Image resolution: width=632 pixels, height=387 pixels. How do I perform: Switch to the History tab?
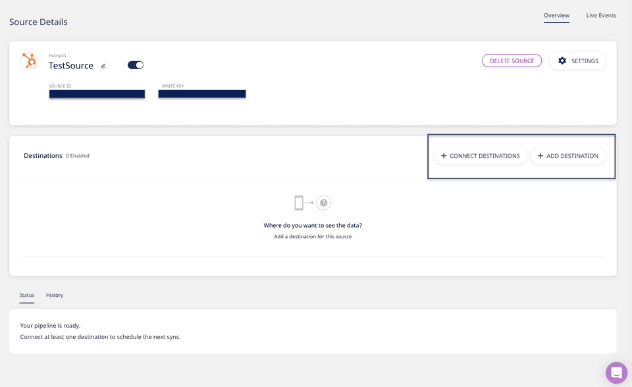(55, 295)
